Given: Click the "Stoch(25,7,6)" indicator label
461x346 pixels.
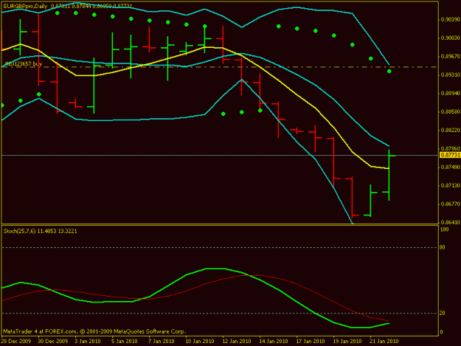Looking at the screenshot, I should tap(19, 231).
